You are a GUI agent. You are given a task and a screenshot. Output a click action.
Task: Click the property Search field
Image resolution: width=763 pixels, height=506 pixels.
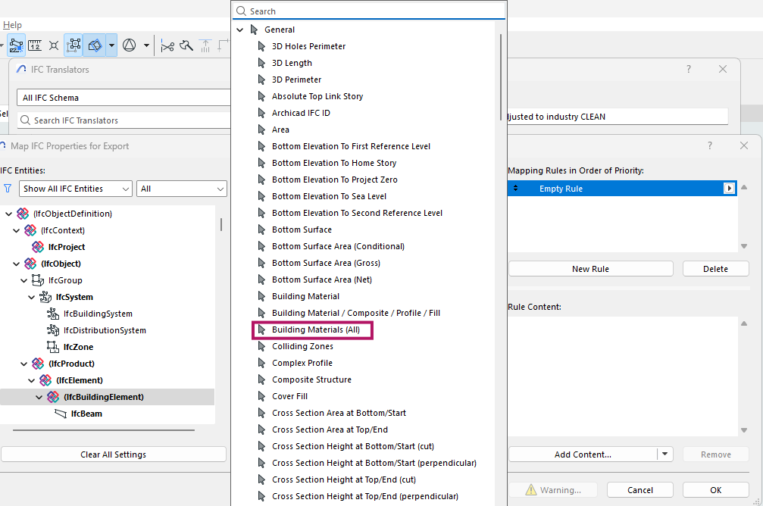point(371,11)
